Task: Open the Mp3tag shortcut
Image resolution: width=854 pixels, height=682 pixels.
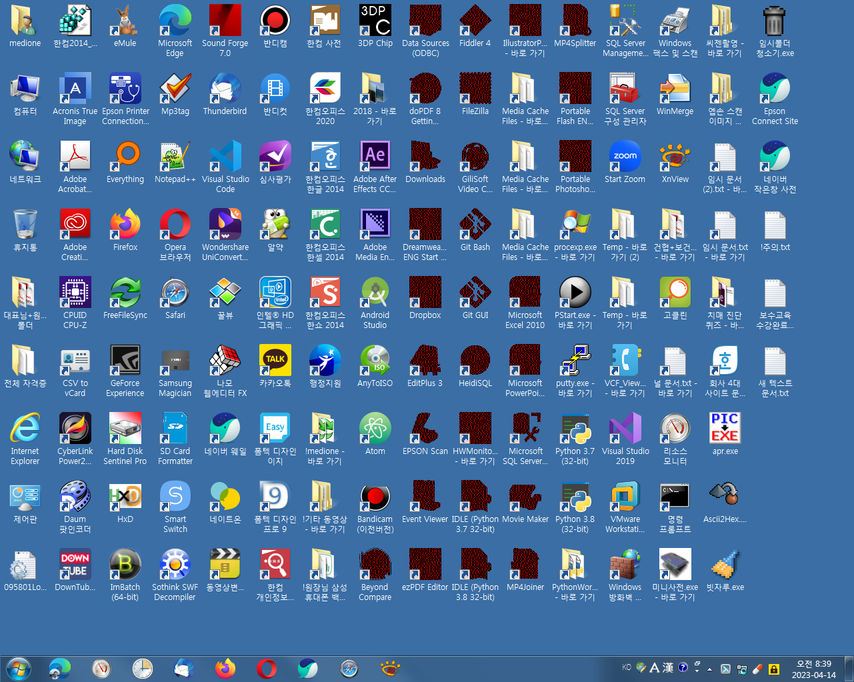Action: pyautogui.click(x=175, y=93)
